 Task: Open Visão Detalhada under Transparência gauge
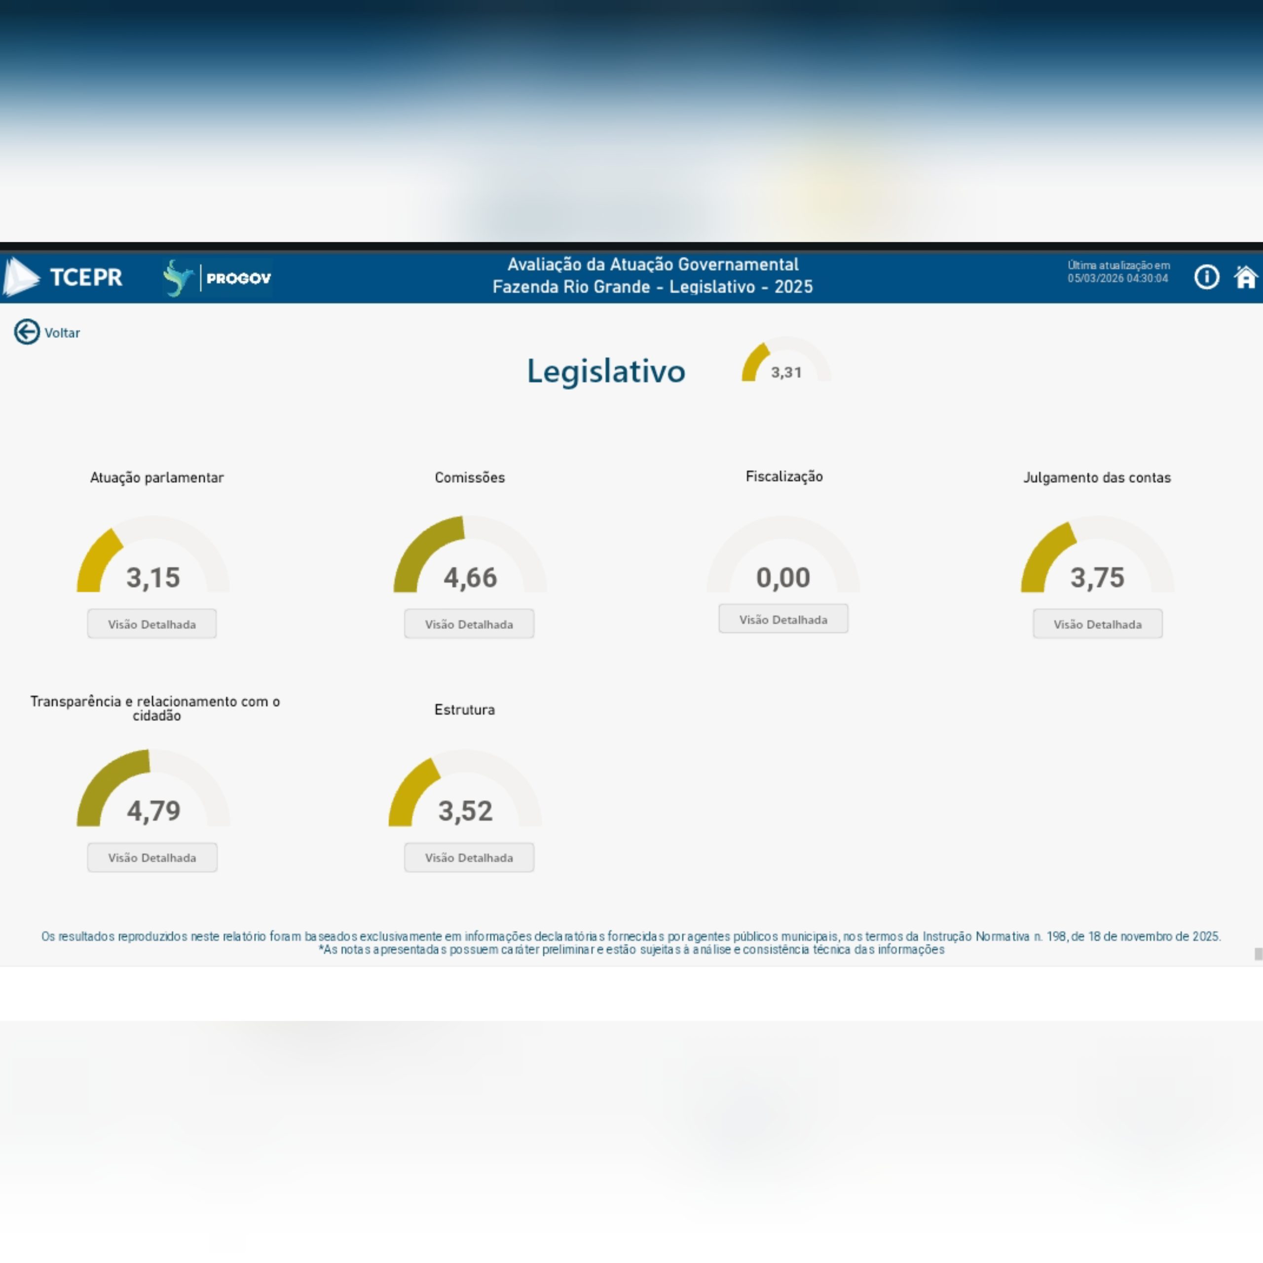pyautogui.click(x=151, y=857)
